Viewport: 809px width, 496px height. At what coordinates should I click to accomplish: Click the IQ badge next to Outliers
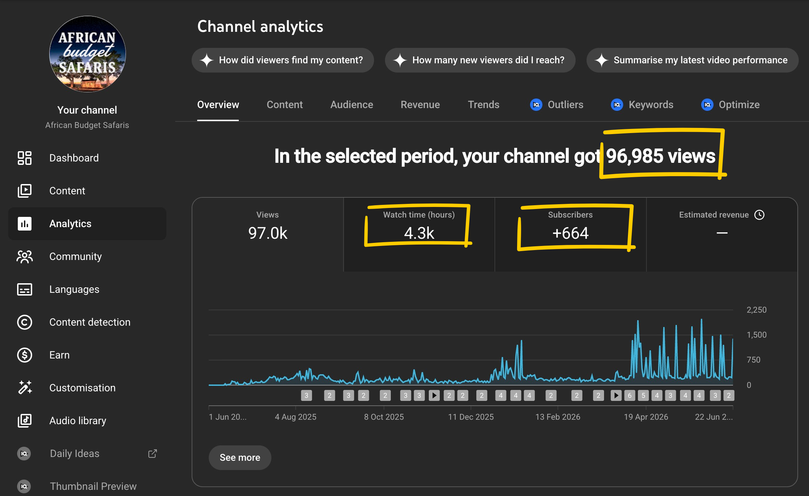pyautogui.click(x=536, y=105)
